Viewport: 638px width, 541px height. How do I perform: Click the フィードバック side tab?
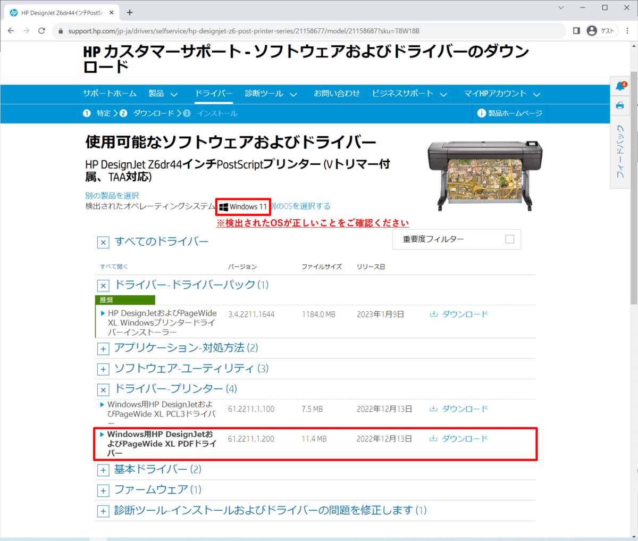pos(620,151)
